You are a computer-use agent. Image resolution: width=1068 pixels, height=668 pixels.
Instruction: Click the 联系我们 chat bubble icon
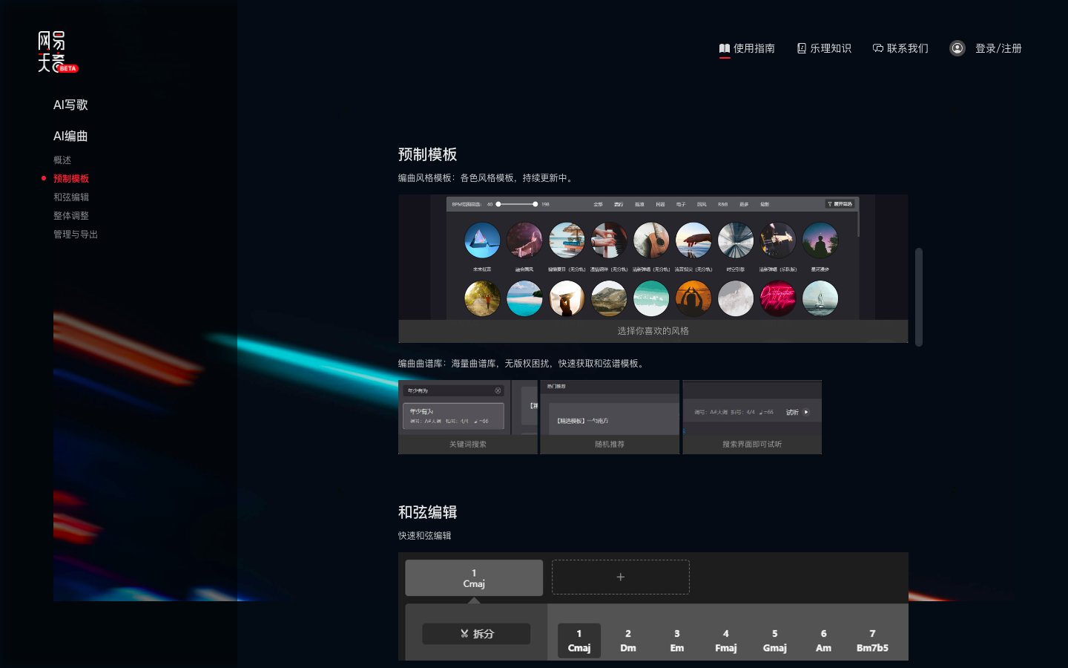coord(878,48)
